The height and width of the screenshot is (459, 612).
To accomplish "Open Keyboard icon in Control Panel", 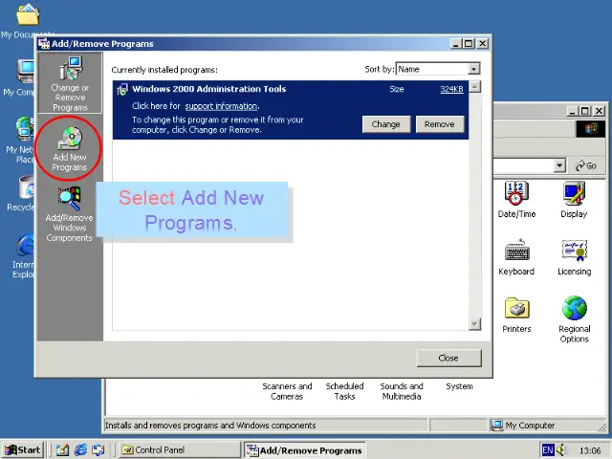I will [516, 257].
